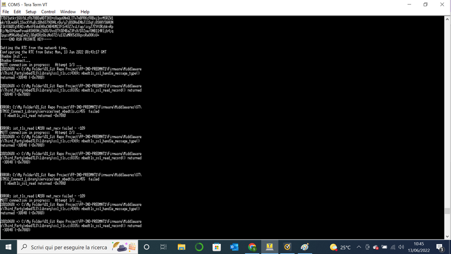
Task: Click the OneDrive error tray icon
Action: 376,247
